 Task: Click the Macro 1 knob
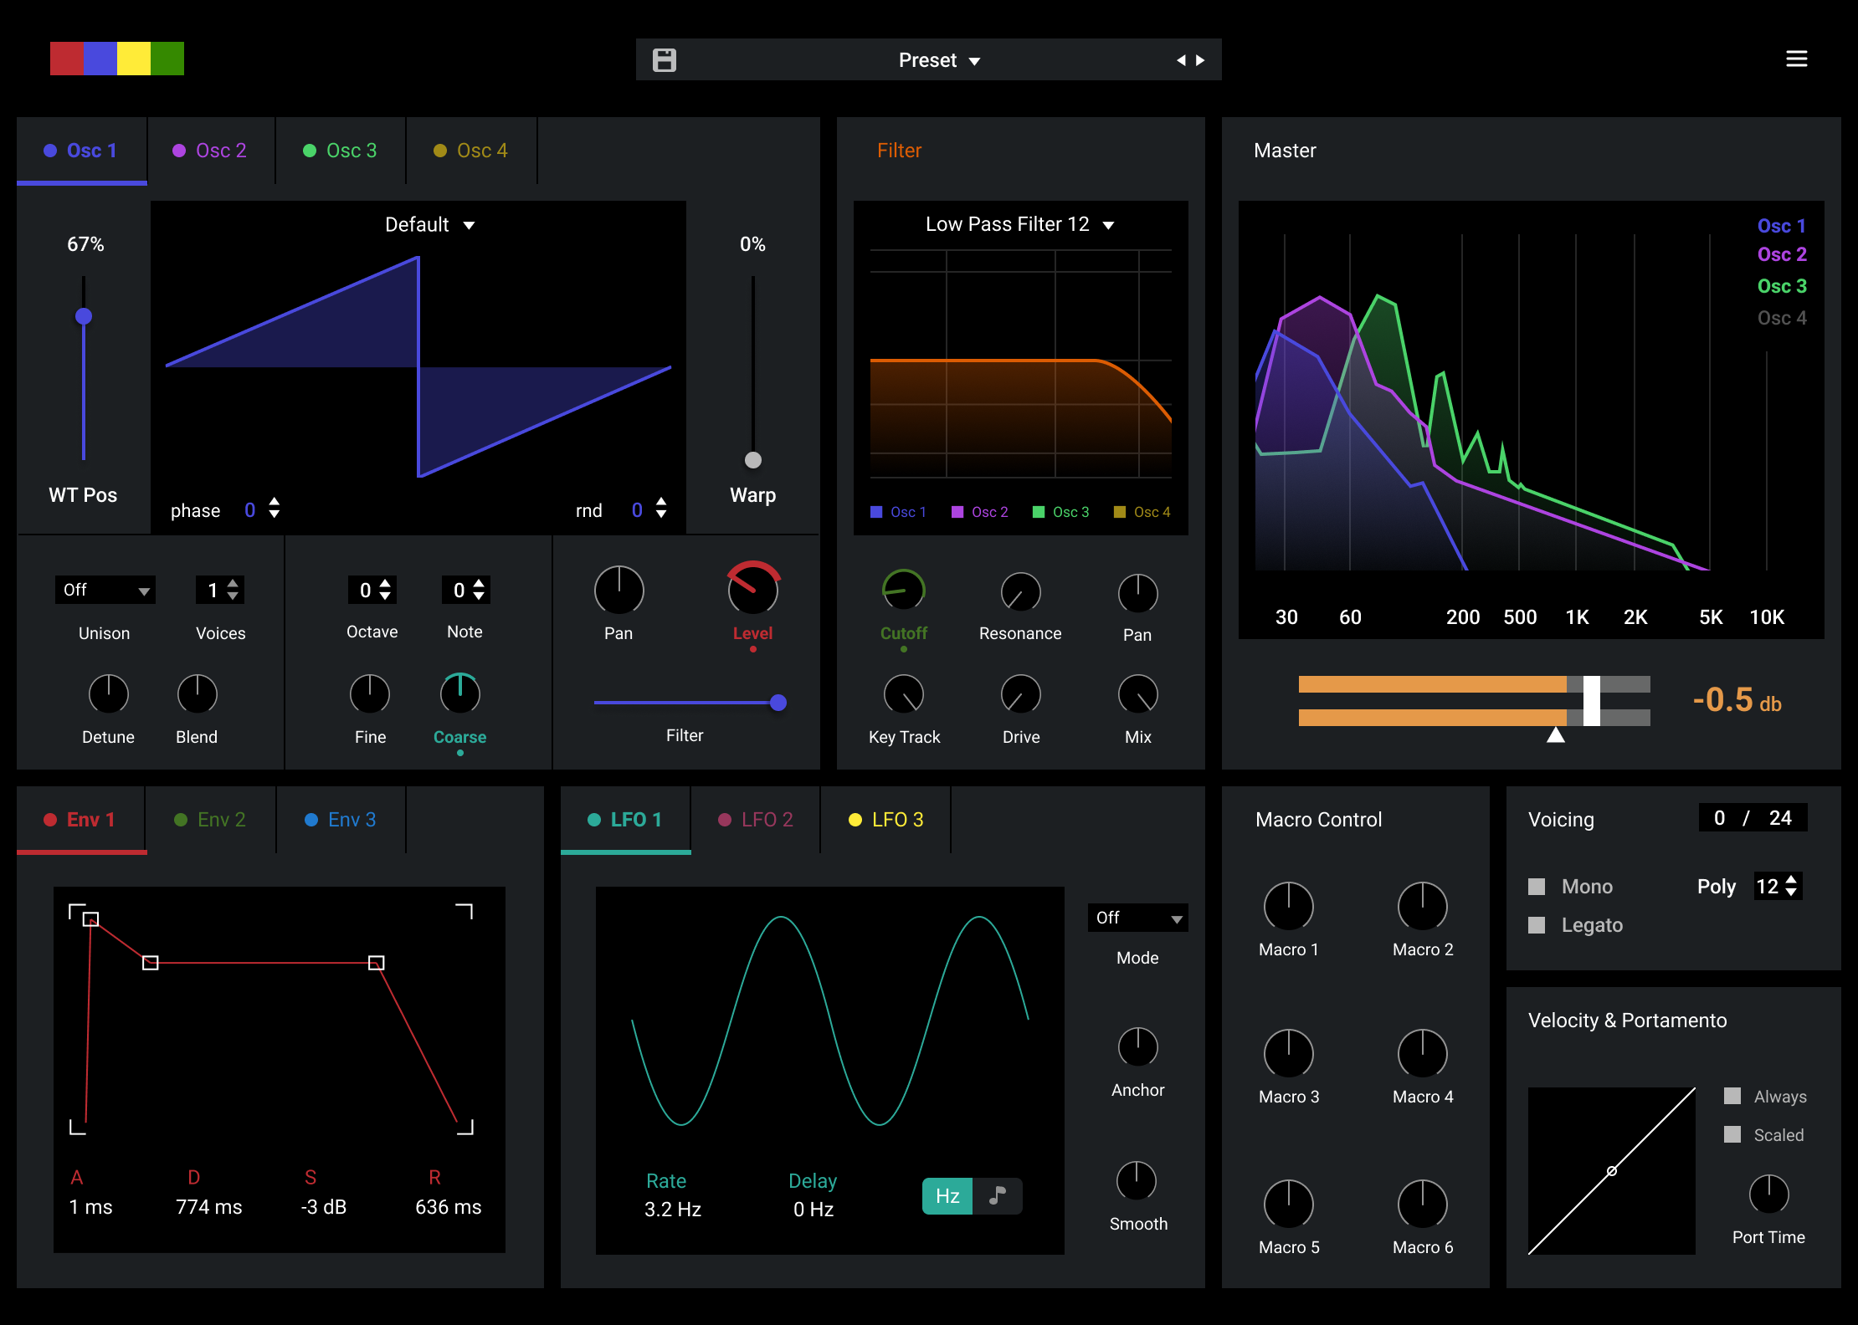click(x=1288, y=907)
